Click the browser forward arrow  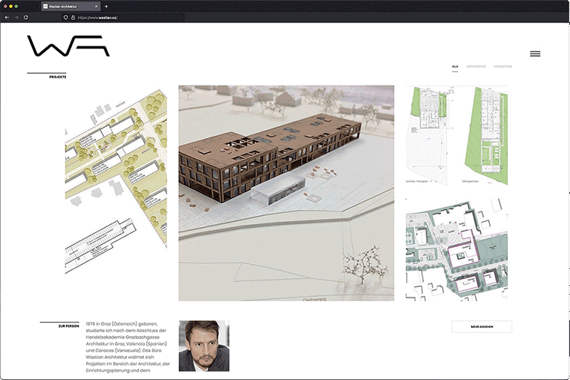(x=16, y=17)
